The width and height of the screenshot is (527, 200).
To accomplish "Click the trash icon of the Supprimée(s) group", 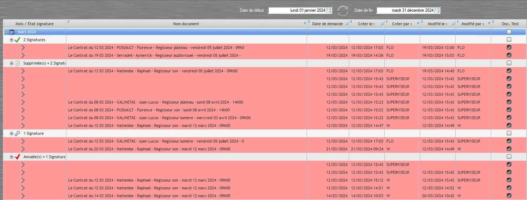I will [17, 63].
